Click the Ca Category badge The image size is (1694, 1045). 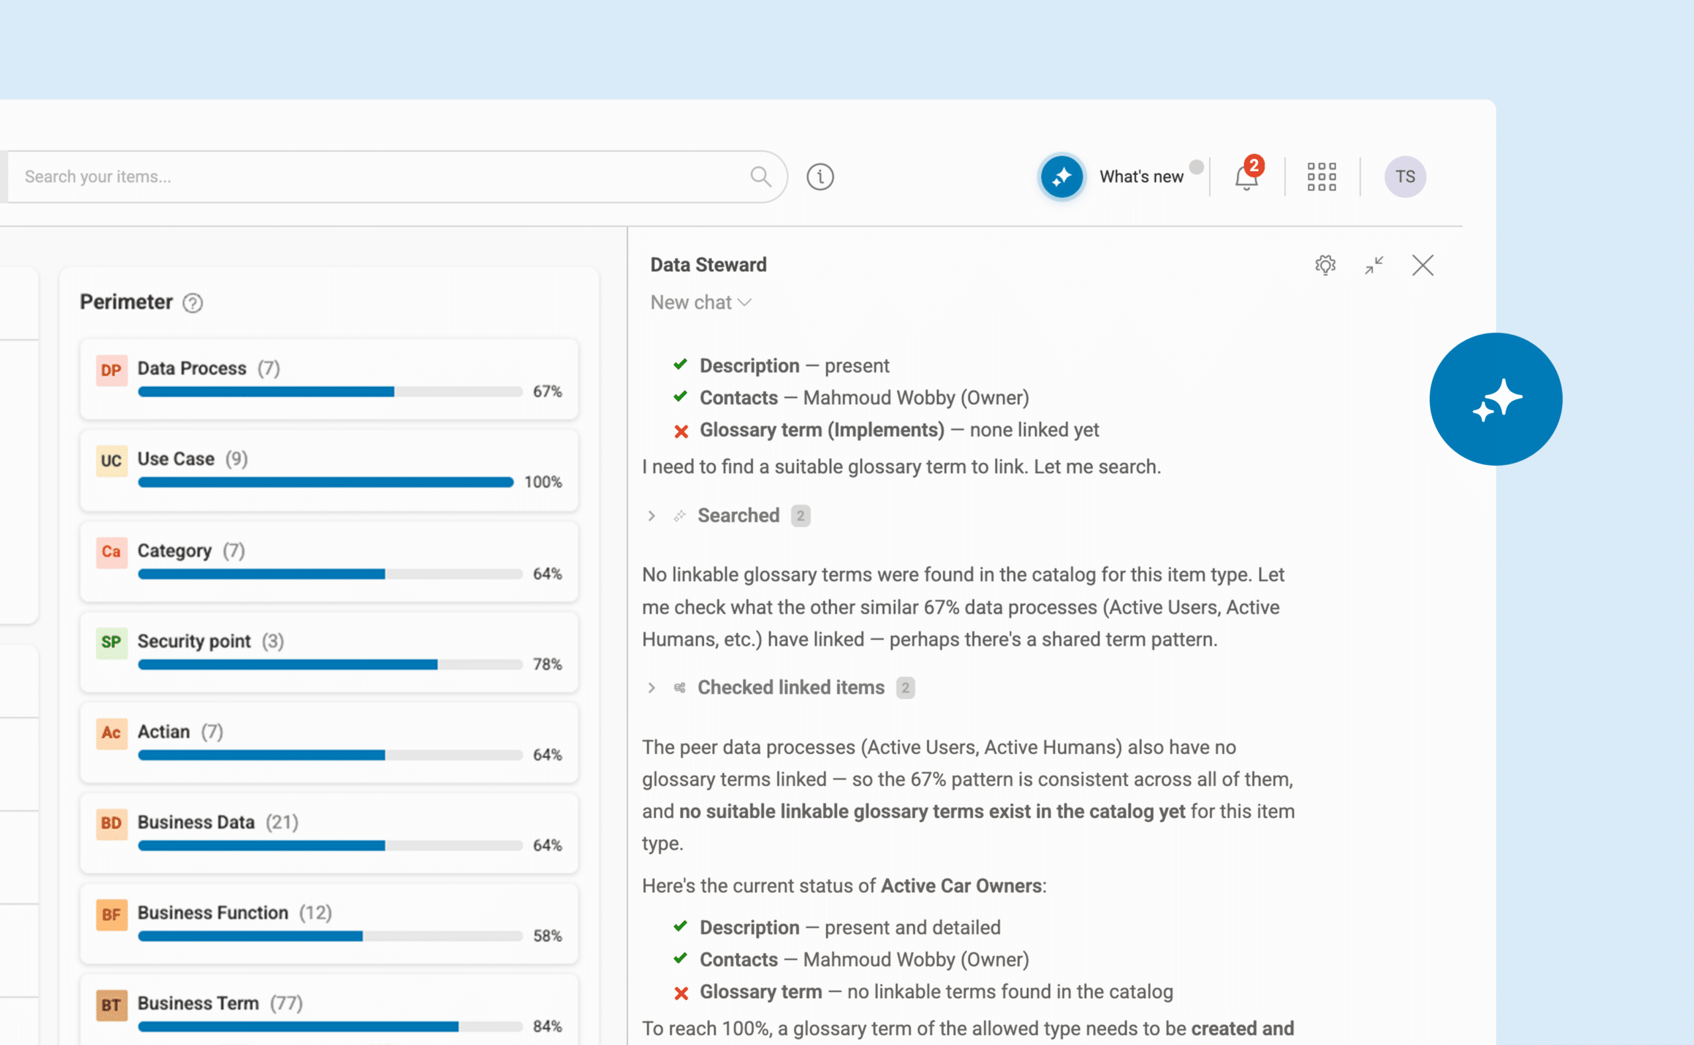[x=111, y=552]
